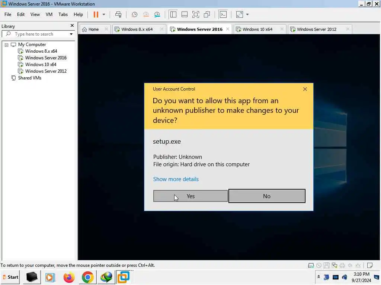Viewport: 381px width, 285px height.
Task: Click the printer status icon
Action: 342,266
